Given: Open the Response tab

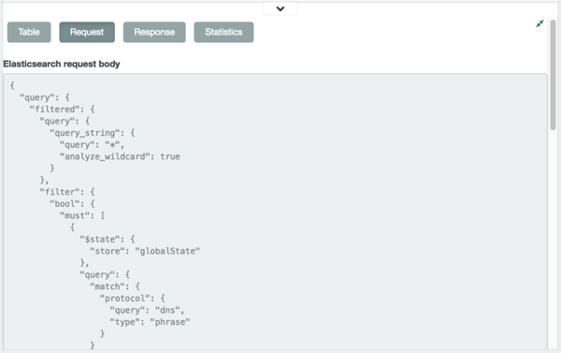Looking at the screenshot, I should click(x=154, y=32).
